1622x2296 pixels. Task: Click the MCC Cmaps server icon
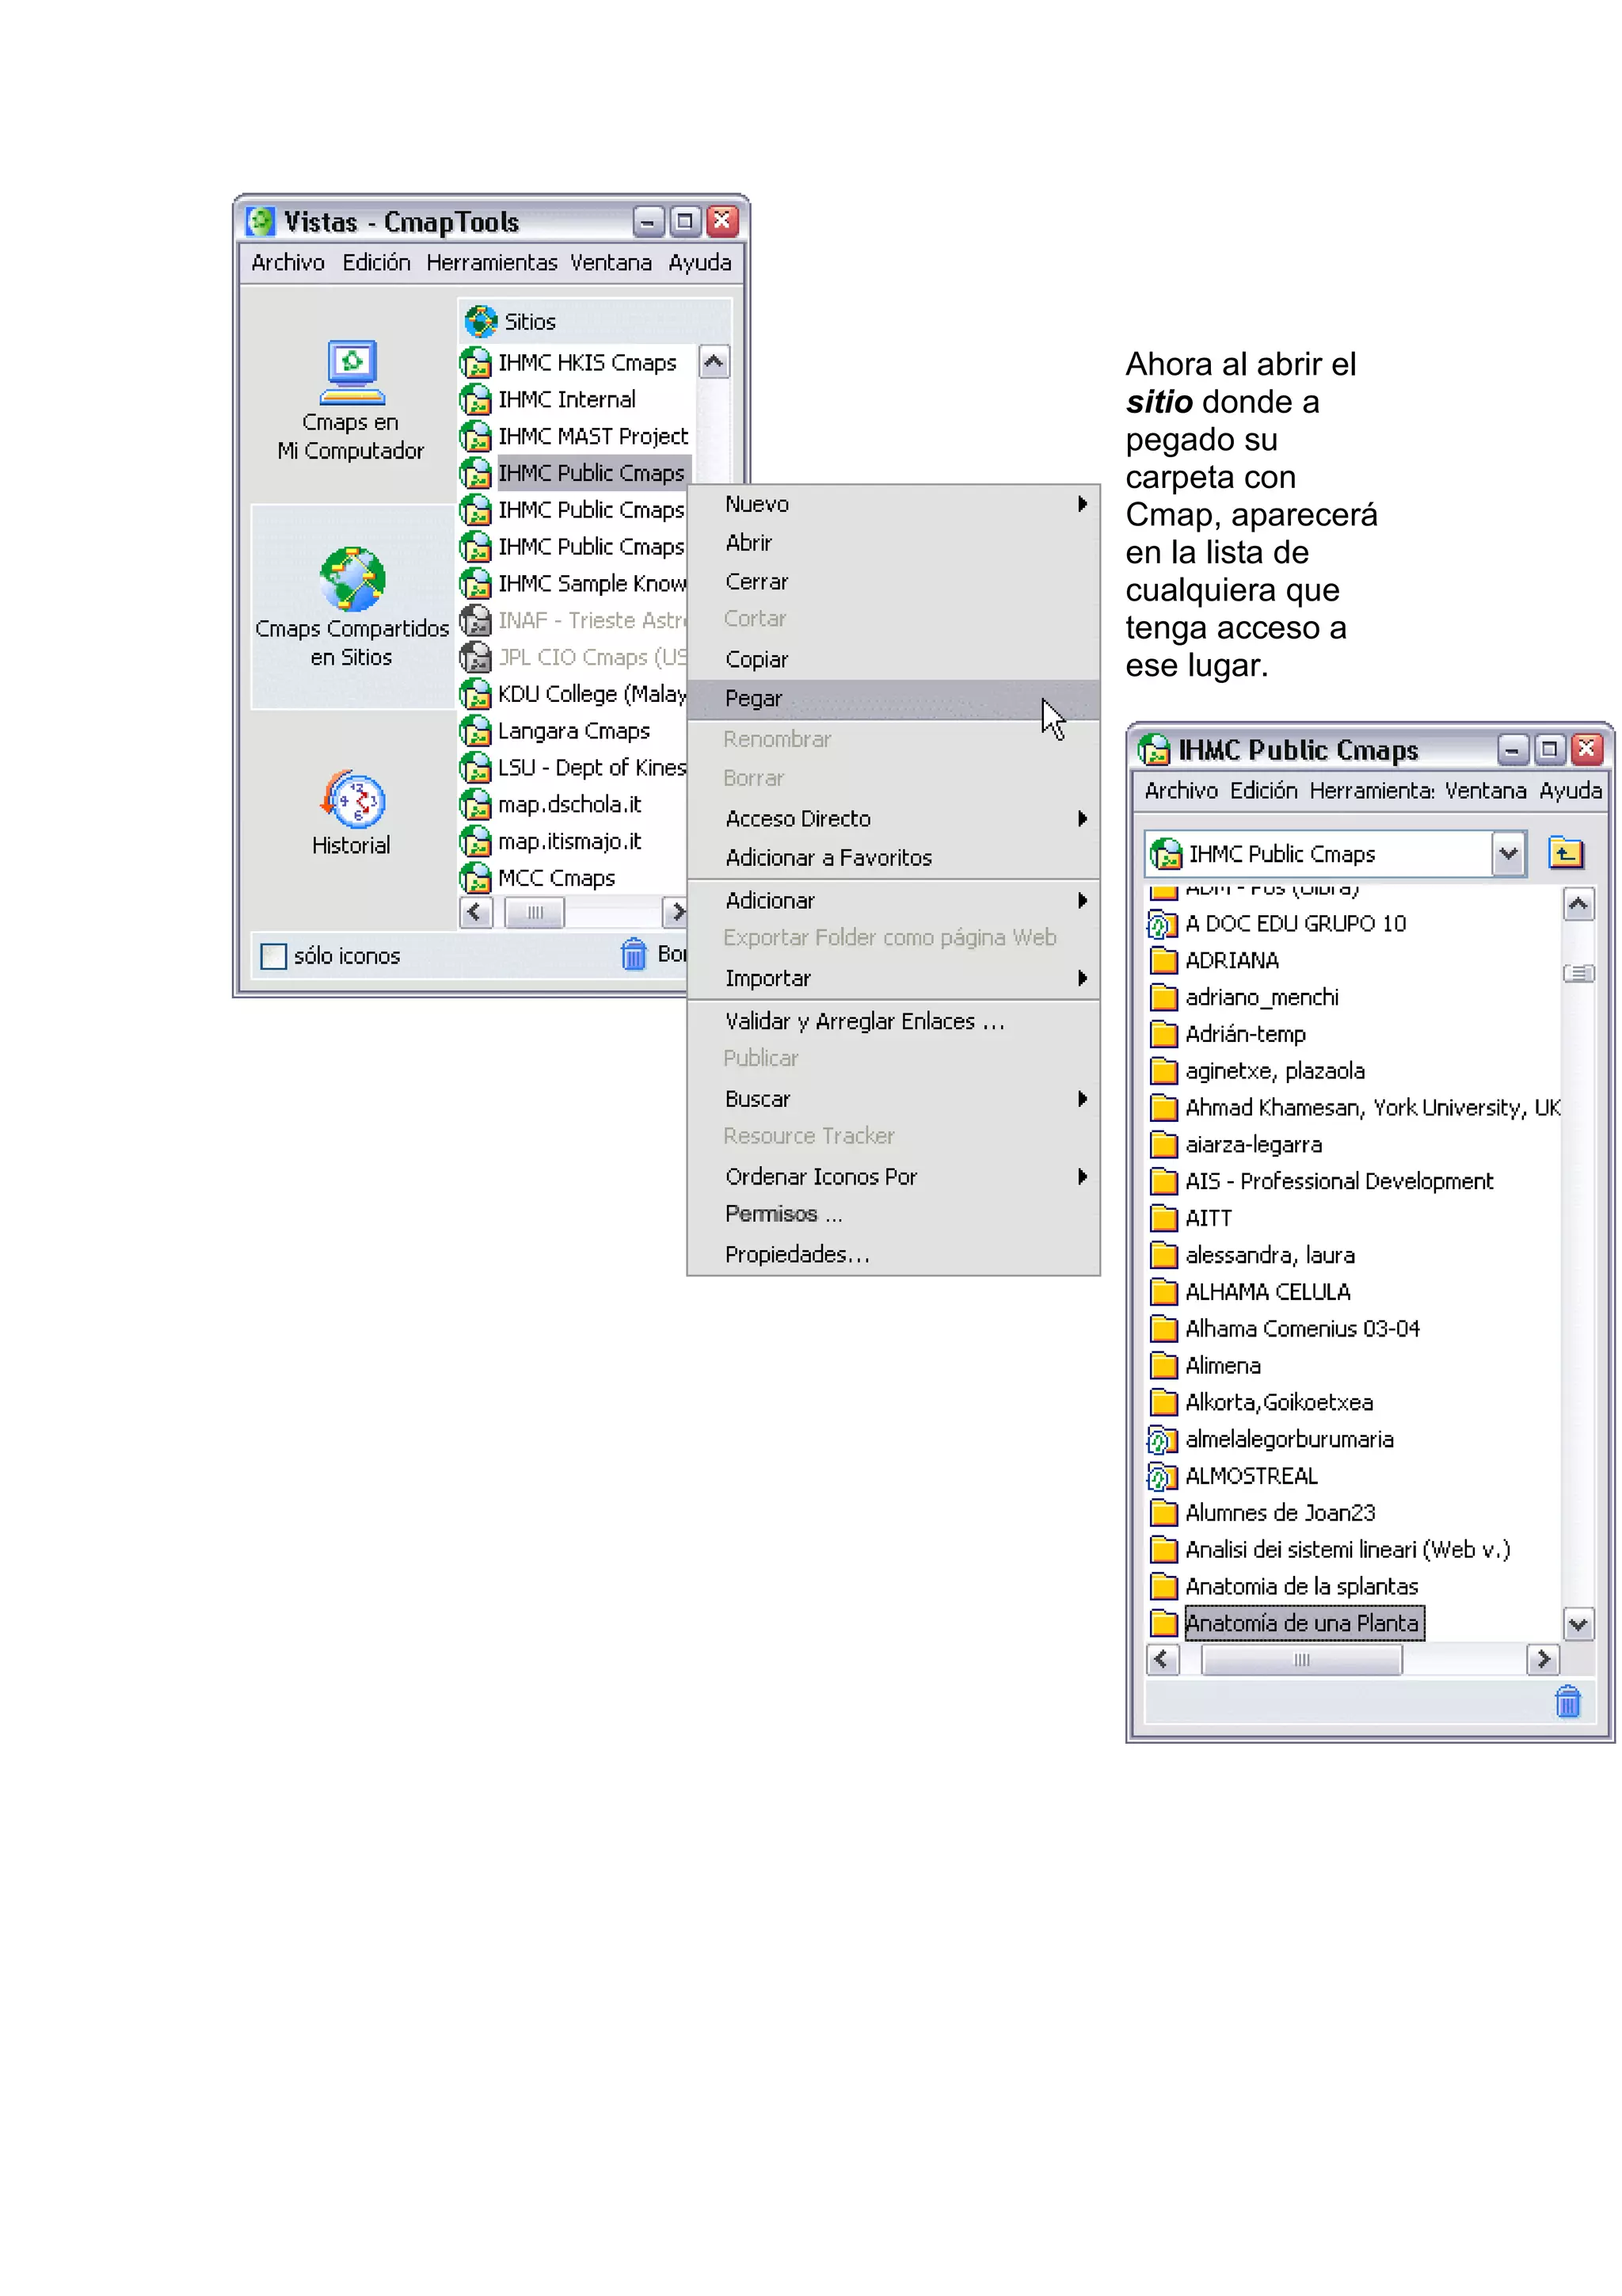click(476, 878)
